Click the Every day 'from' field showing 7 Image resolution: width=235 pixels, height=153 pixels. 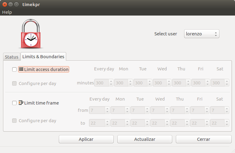click(97, 110)
